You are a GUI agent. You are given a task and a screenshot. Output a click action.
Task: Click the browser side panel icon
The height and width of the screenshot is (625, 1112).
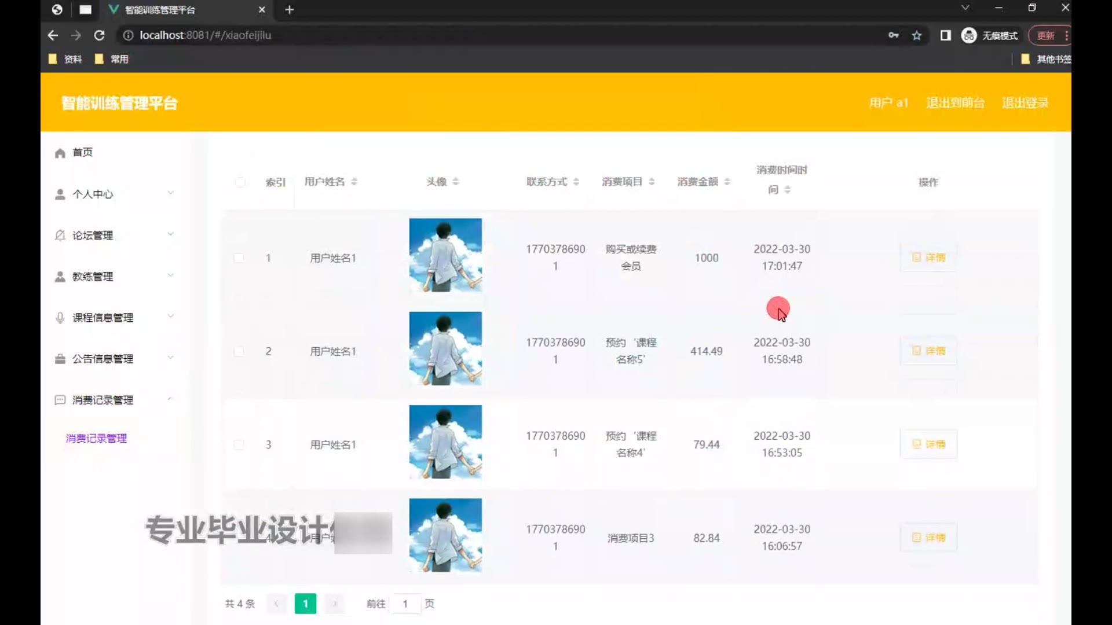tap(945, 35)
